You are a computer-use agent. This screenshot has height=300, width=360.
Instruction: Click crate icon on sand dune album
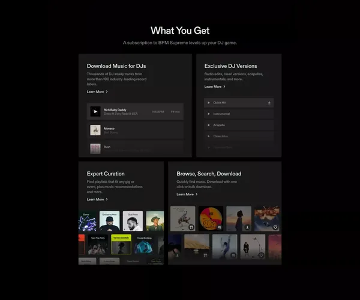pyautogui.click(x=205, y=255)
